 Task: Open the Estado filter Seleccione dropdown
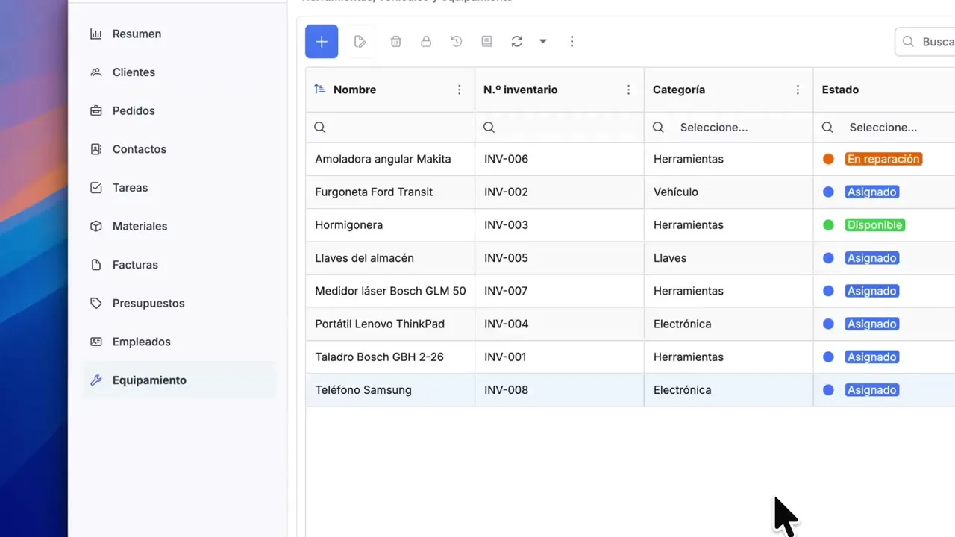coord(888,128)
